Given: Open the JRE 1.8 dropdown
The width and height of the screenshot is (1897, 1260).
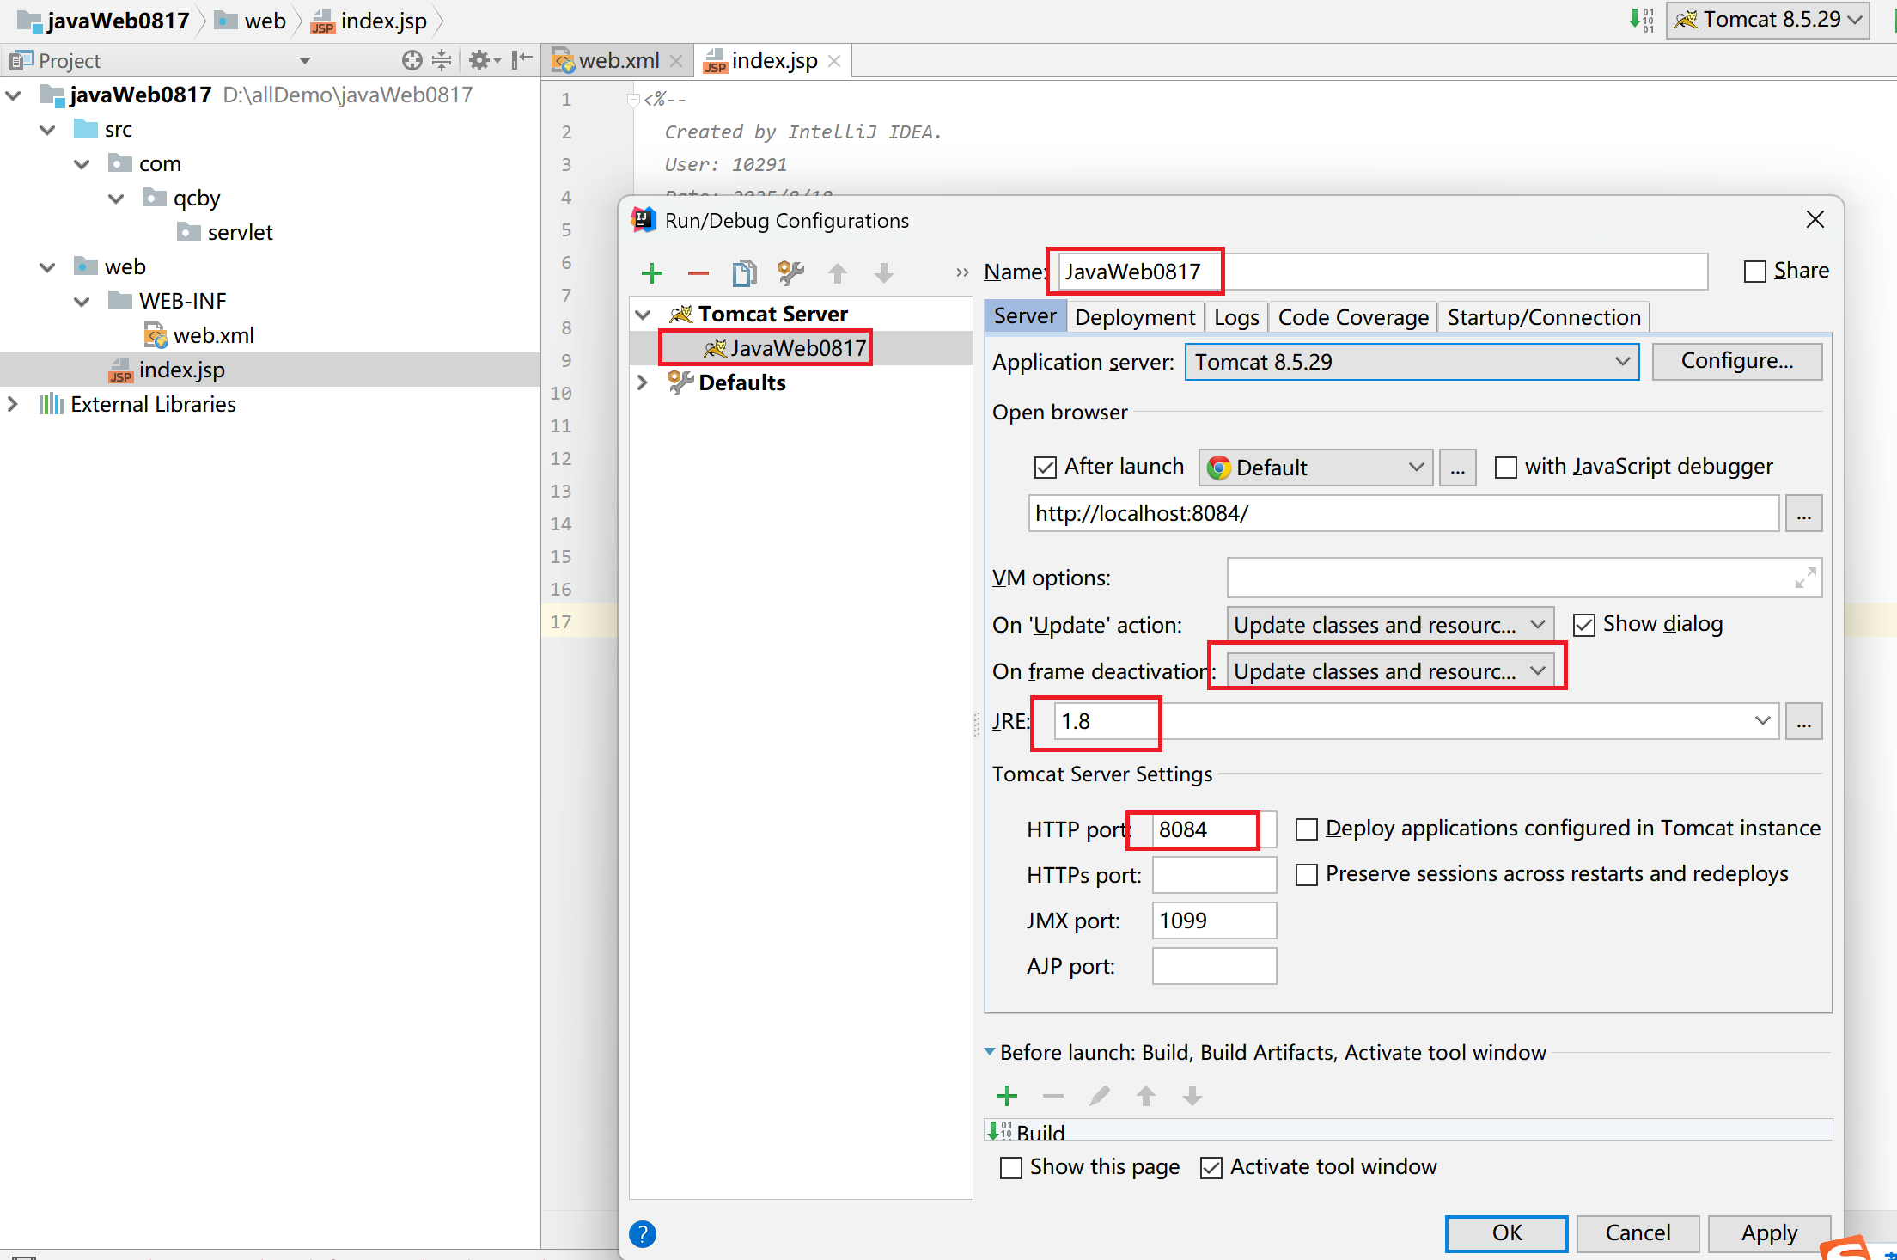Looking at the screenshot, I should [x=1417, y=721].
